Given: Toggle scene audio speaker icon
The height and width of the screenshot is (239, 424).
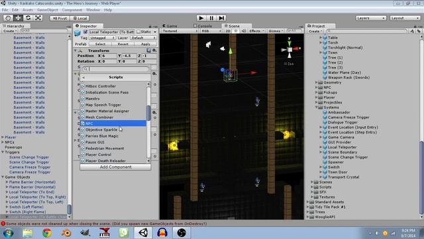Looking at the screenshot, I should pyautogui.click(x=243, y=31).
